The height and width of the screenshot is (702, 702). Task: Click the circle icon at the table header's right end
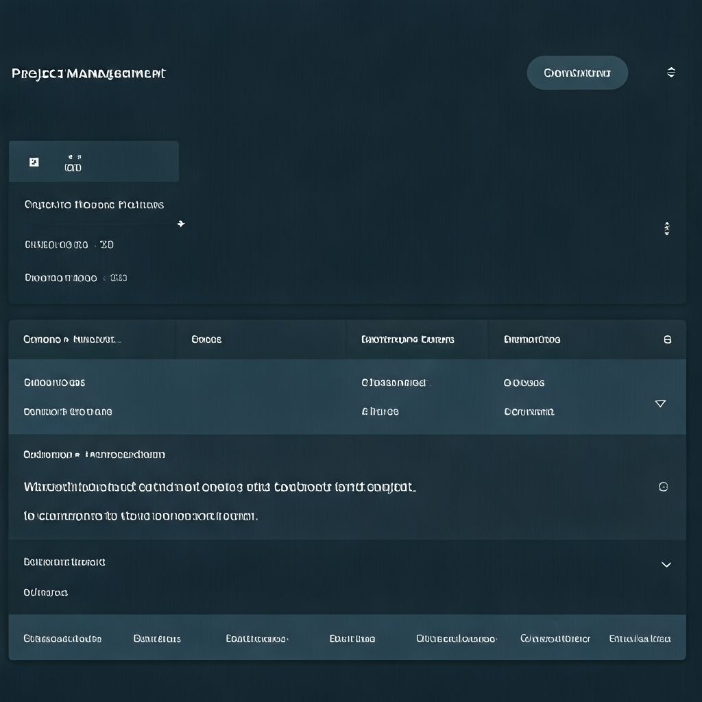[668, 339]
